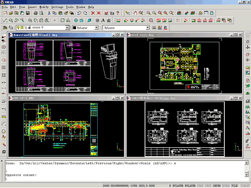Viewport: 251px width, 188px height.
Task: Select the Point drawing tool
Action: [x=55, y=20]
